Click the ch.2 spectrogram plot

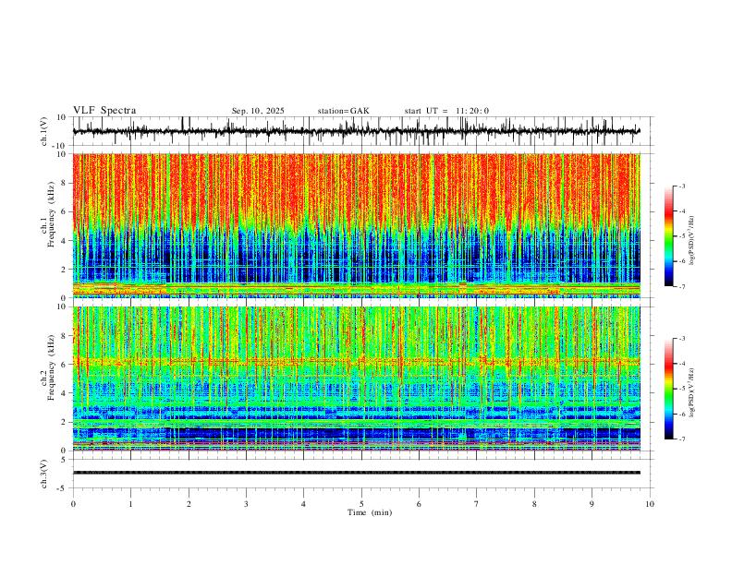tap(356, 379)
